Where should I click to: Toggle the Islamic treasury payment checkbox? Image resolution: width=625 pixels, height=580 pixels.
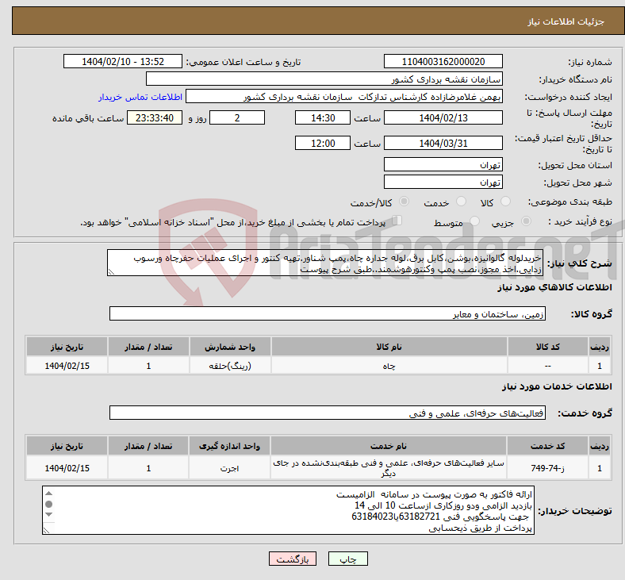[398, 221]
